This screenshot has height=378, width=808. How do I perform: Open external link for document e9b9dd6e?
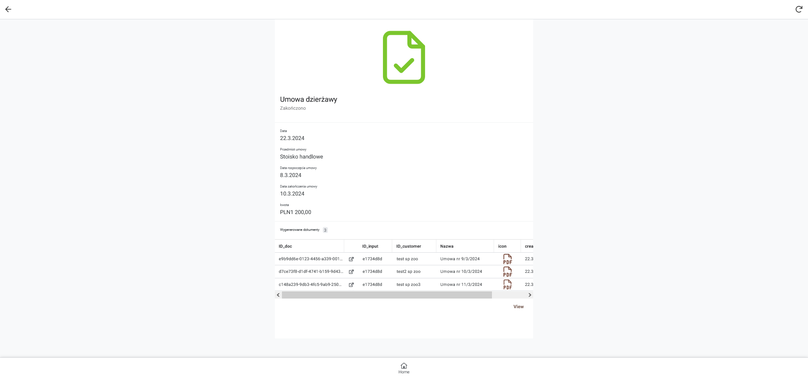click(x=351, y=259)
